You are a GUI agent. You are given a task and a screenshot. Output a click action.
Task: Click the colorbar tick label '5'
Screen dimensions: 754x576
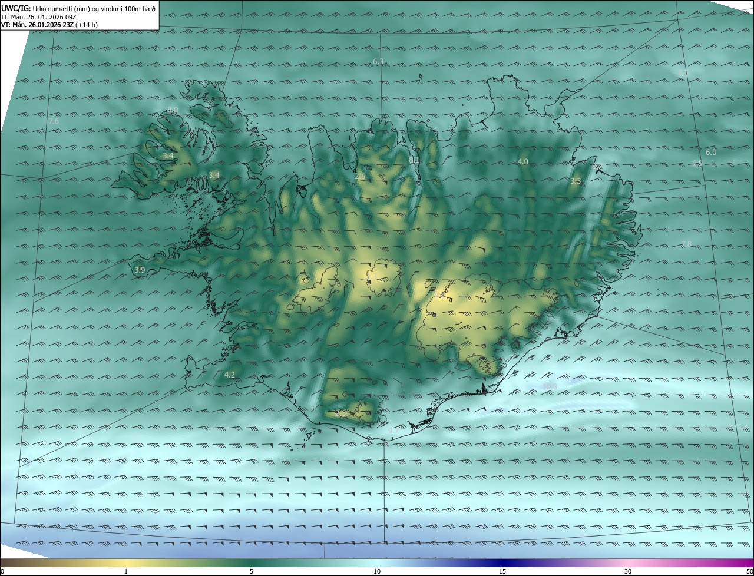click(252, 571)
